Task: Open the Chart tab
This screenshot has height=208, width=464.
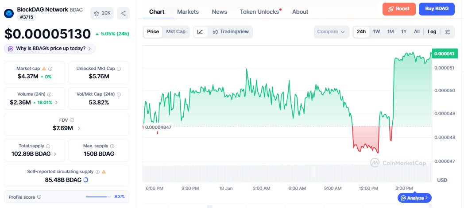Action: [157, 12]
